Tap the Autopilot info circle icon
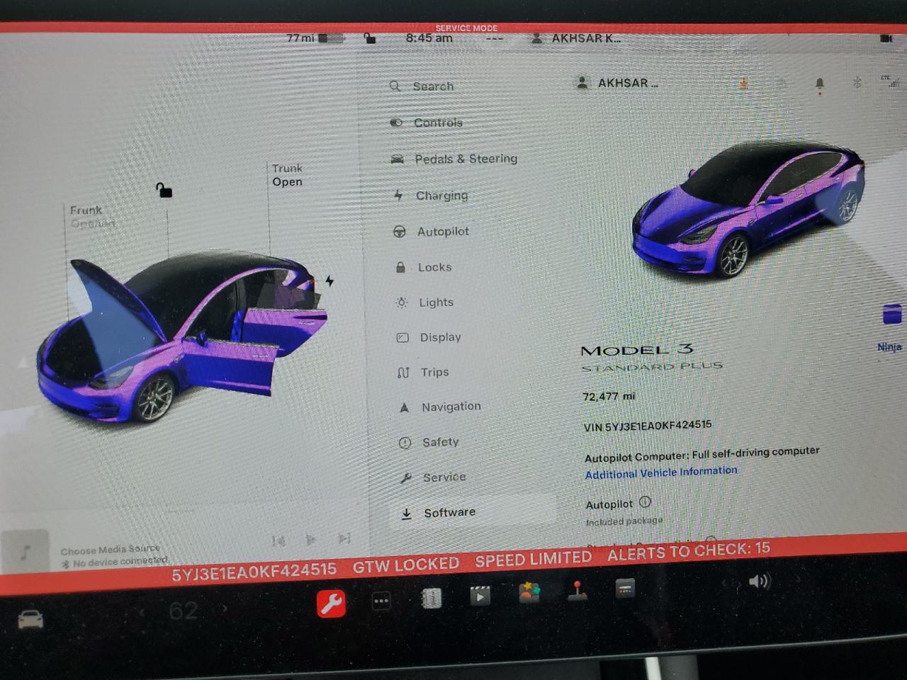This screenshot has width=907, height=680. pyautogui.click(x=645, y=501)
